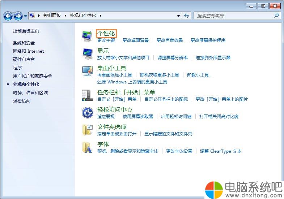Click 联机获取更多小工具 link
Image resolution: width=284 pixels, height=199 pixels.
(160, 75)
